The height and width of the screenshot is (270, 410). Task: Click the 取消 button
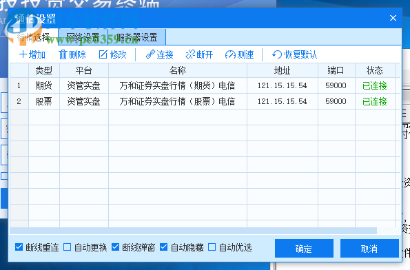[369, 249]
